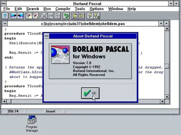The image size is (181, 135).
Task: Open the Tools menu
Action: (x=80, y=9)
